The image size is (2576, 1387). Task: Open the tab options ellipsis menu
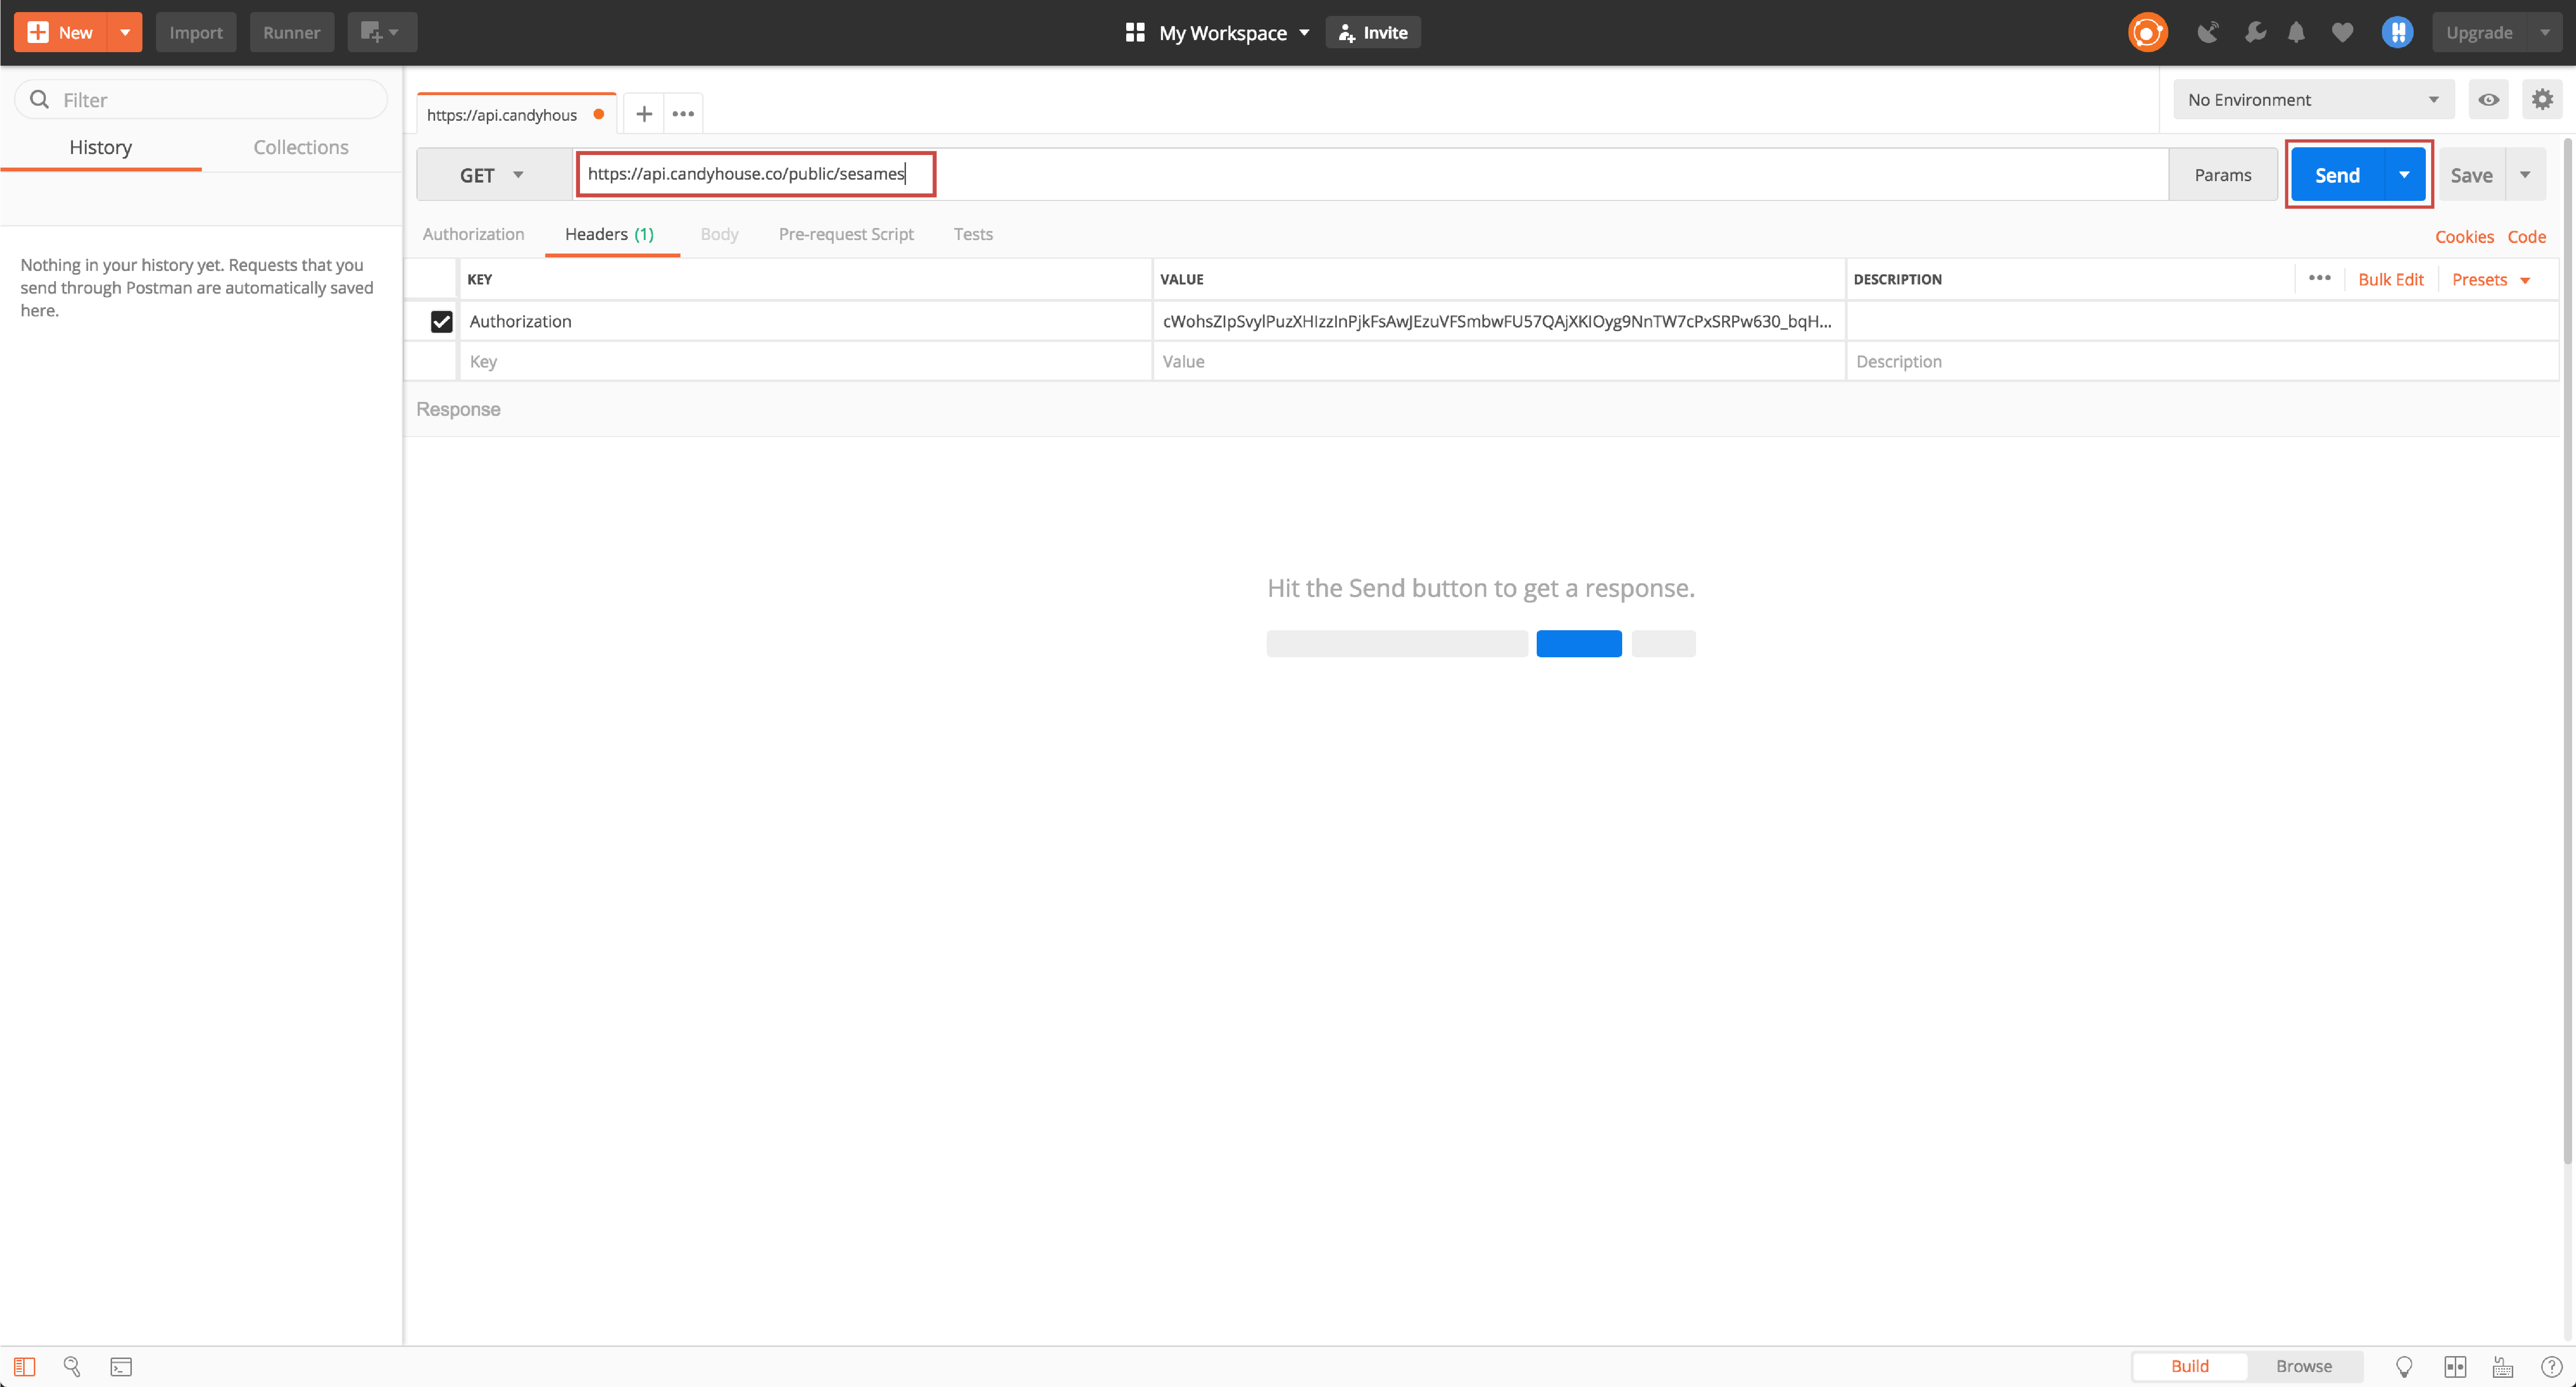pyautogui.click(x=683, y=113)
